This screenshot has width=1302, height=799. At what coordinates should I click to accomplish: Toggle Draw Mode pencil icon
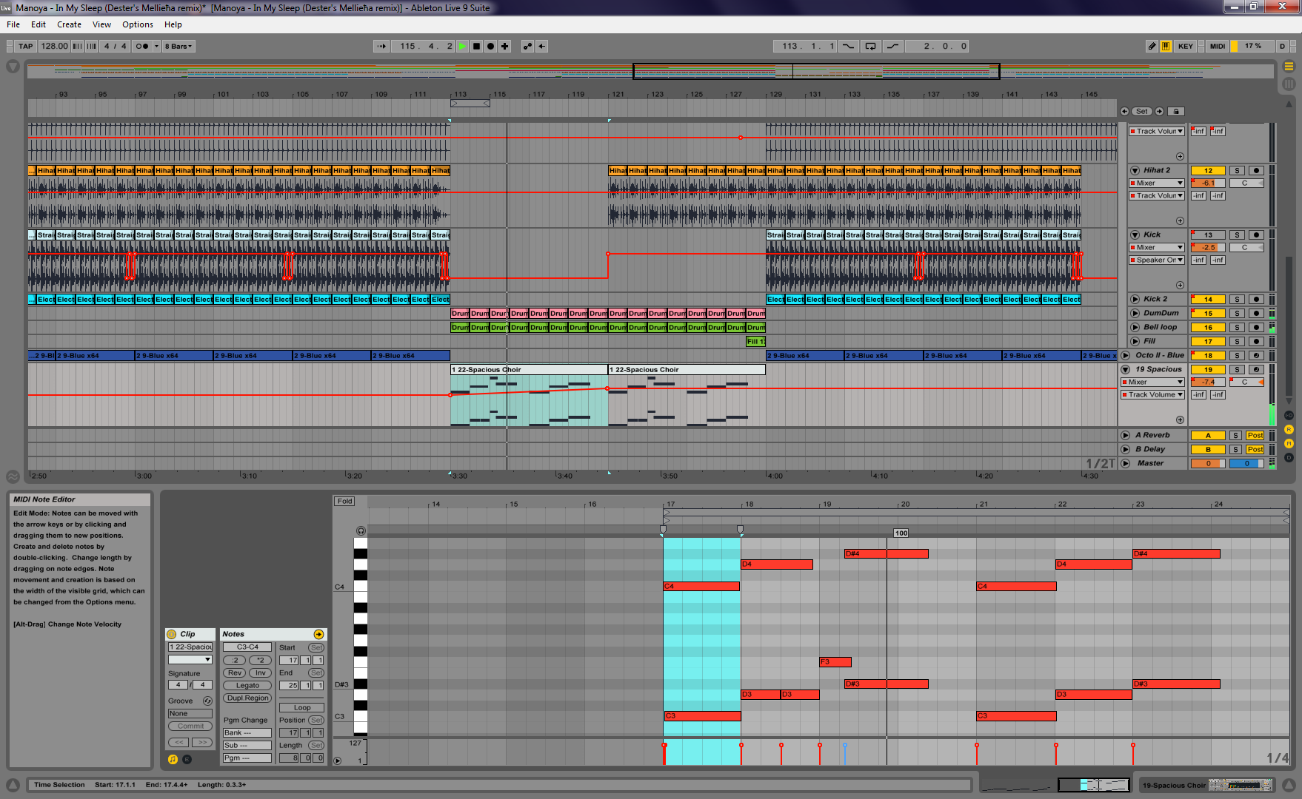pyautogui.click(x=1152, y=46)
